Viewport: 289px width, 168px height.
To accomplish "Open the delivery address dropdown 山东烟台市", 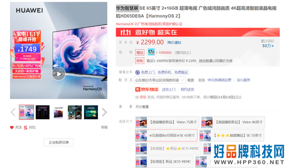I will pyautogui.click(x=159, y=80).
